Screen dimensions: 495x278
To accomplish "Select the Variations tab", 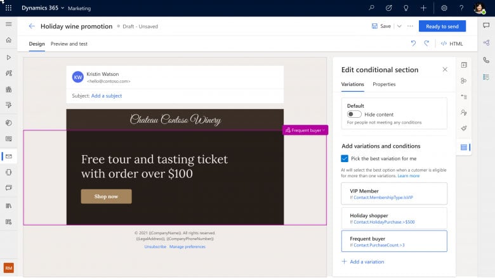I will coord(352,84).
